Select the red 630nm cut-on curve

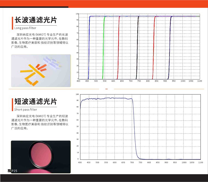tap(118, 47)
